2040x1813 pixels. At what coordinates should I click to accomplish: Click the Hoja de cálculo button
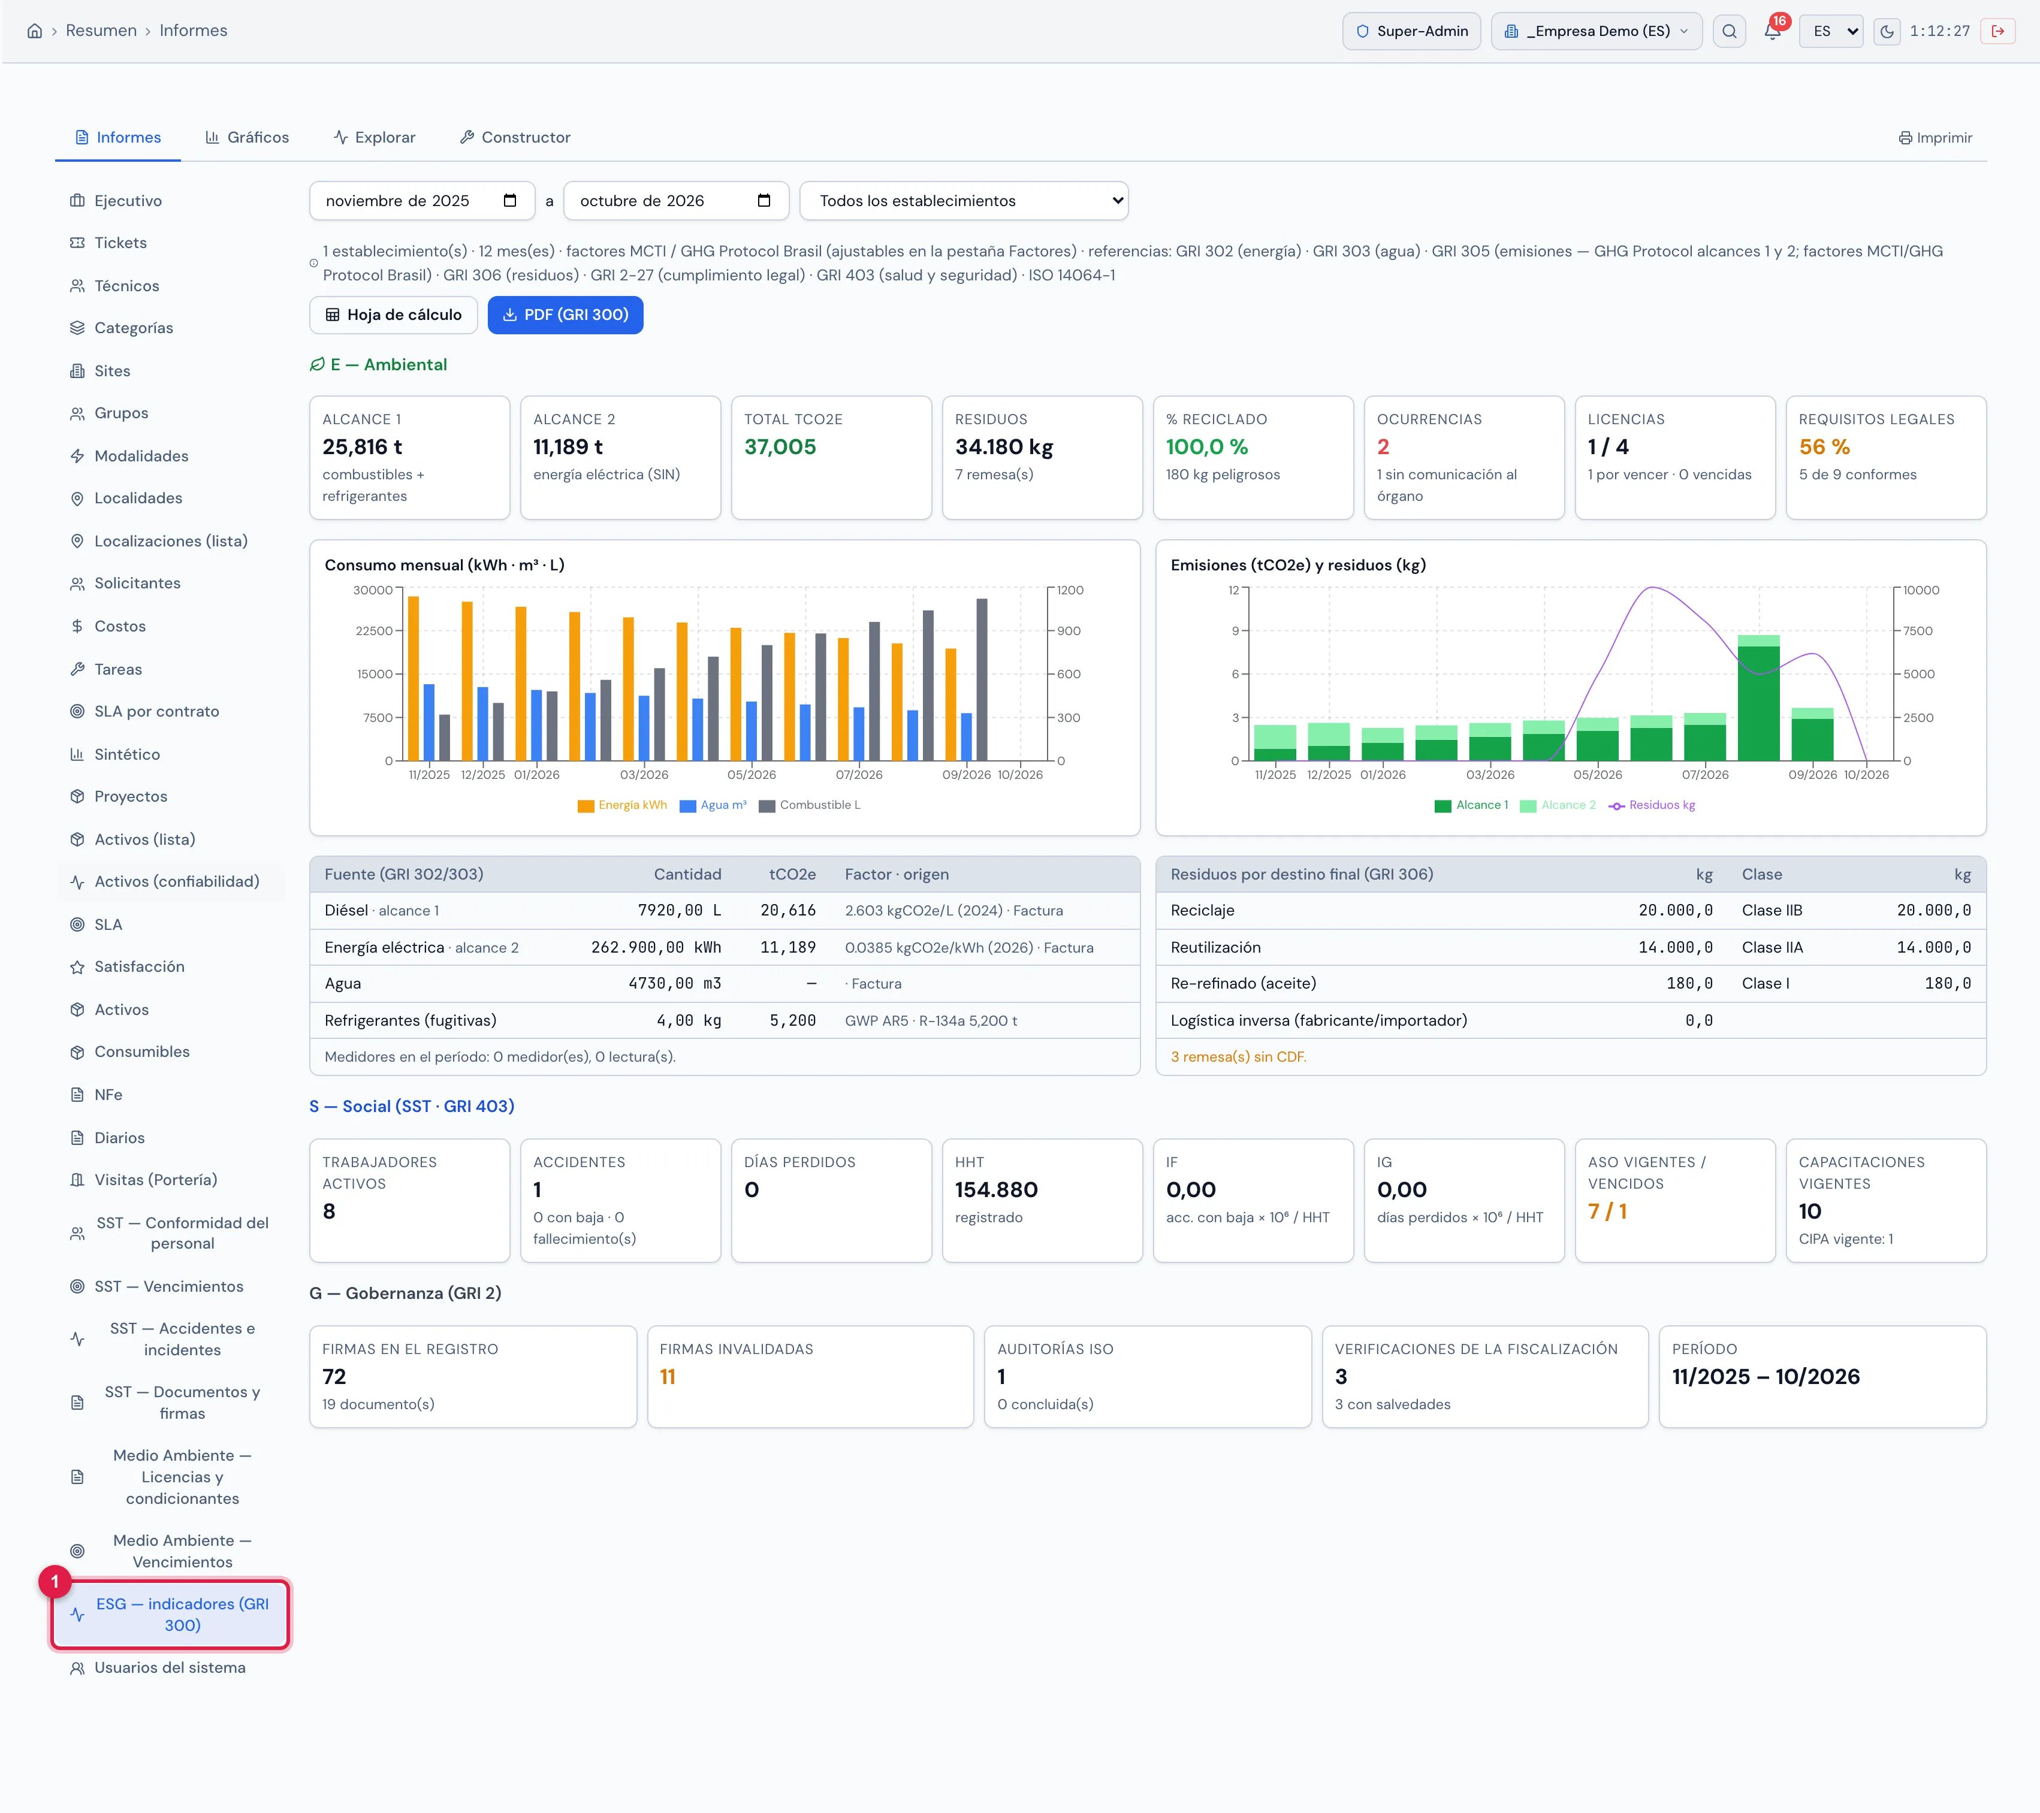[393, 315]
